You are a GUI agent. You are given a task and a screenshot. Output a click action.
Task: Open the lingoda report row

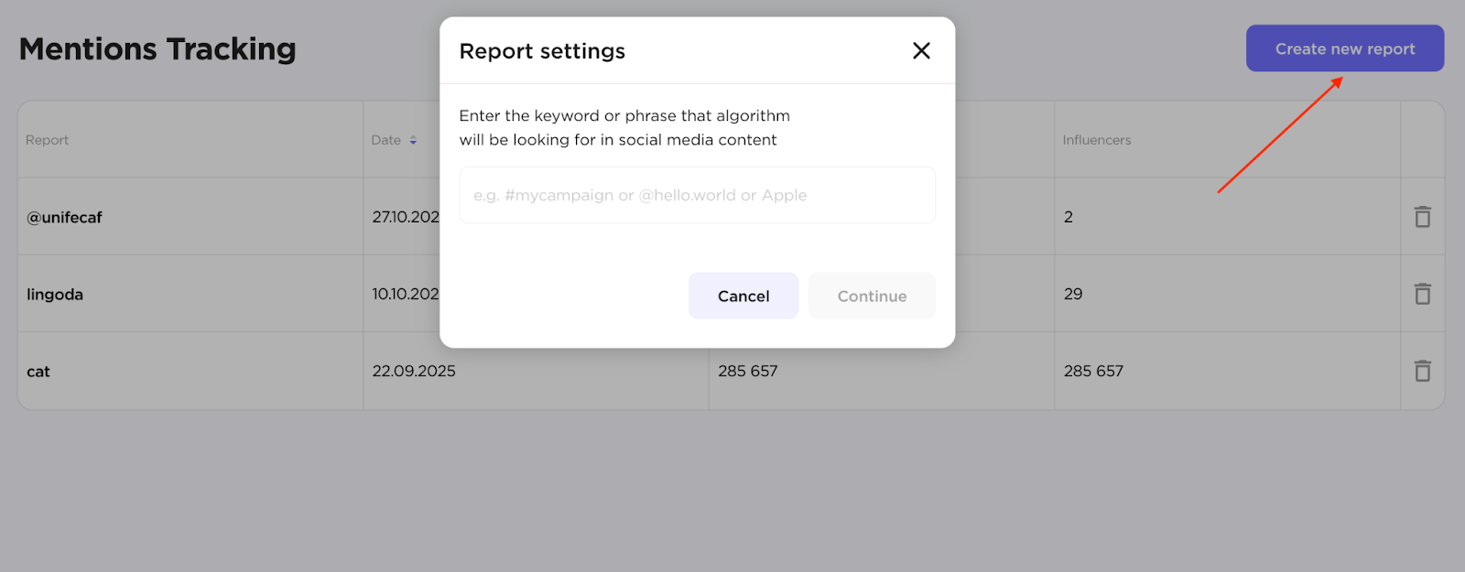pyautogui.click(x=55, y=295)
